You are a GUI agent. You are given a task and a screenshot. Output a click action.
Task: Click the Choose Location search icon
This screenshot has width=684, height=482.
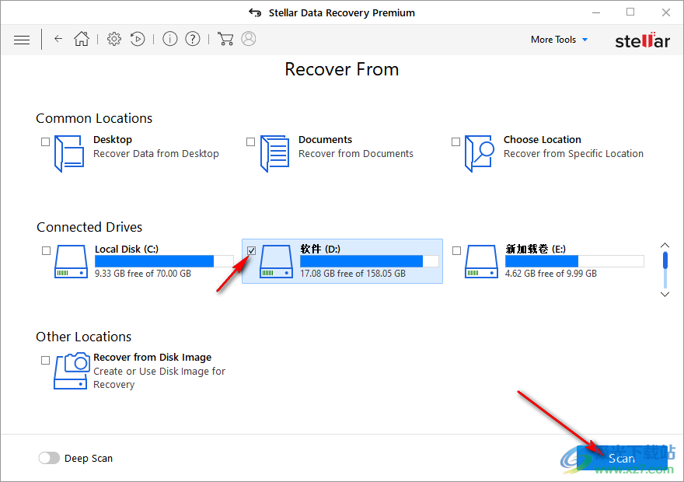[x=479, y=154]
